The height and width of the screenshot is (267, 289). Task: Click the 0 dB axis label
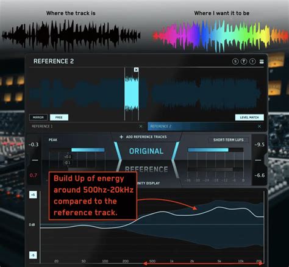pos(32,225)
